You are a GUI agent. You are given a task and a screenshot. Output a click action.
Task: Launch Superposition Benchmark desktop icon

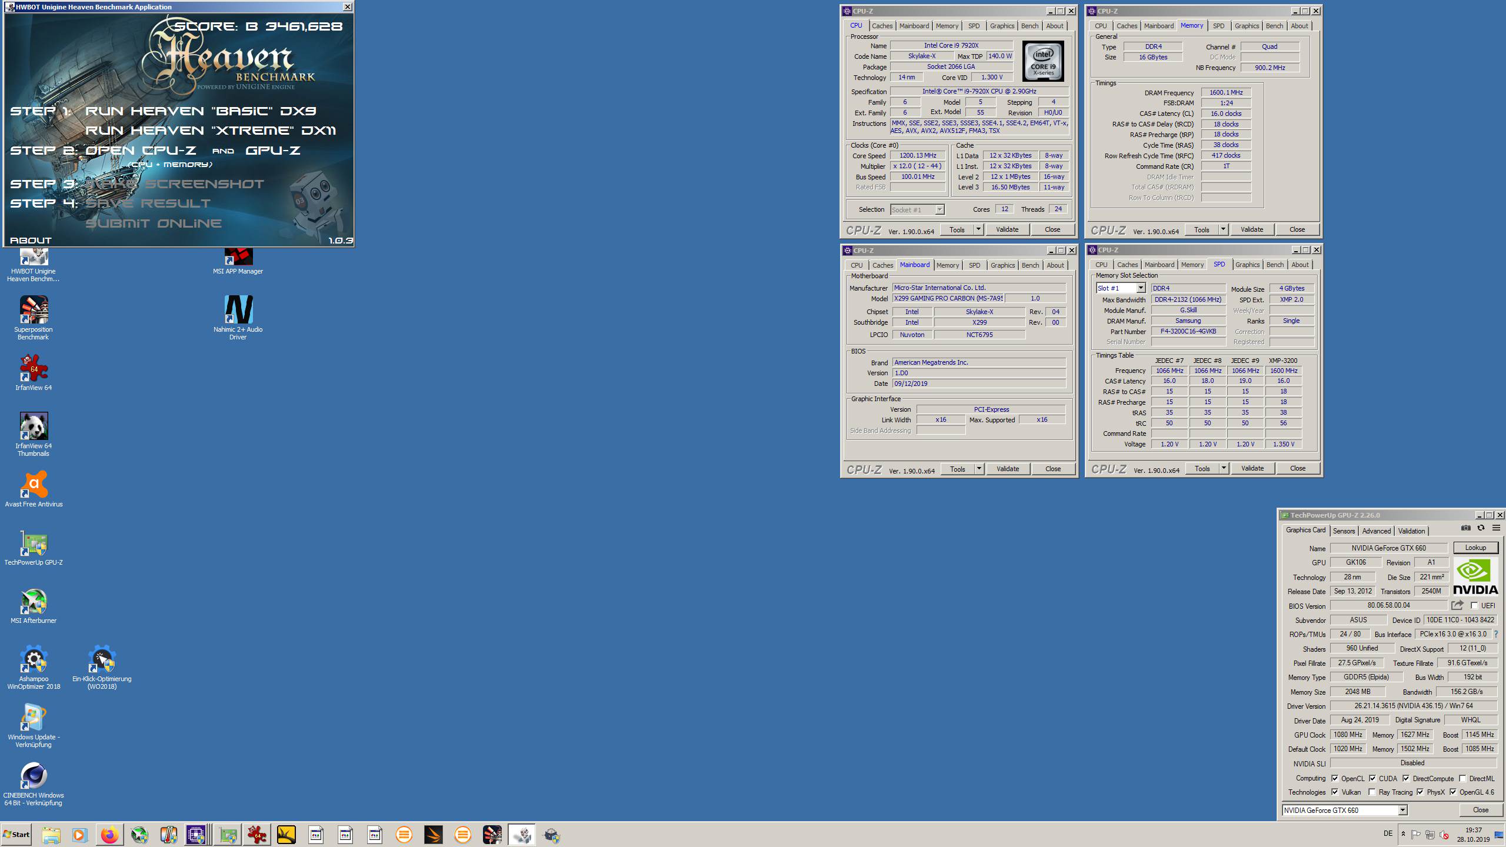(x=34, y=318)
